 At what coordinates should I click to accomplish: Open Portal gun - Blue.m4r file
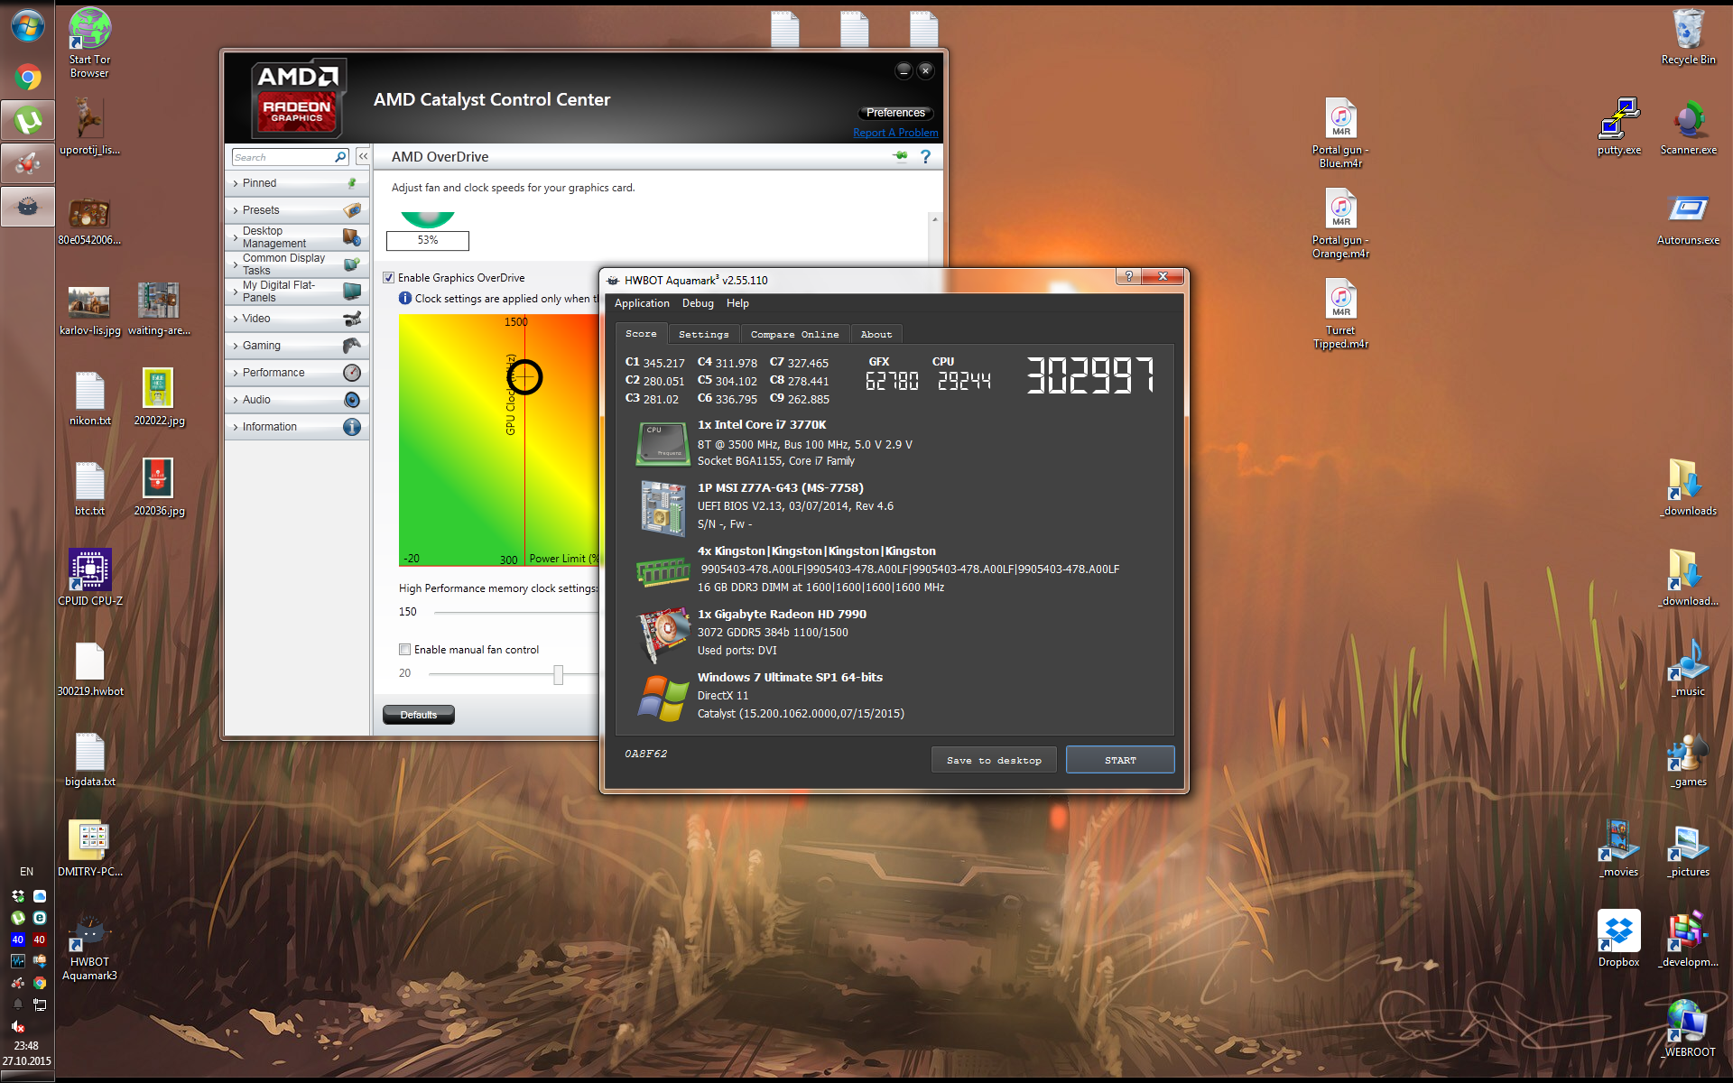pyautogui.click(x=1340, y=133)
